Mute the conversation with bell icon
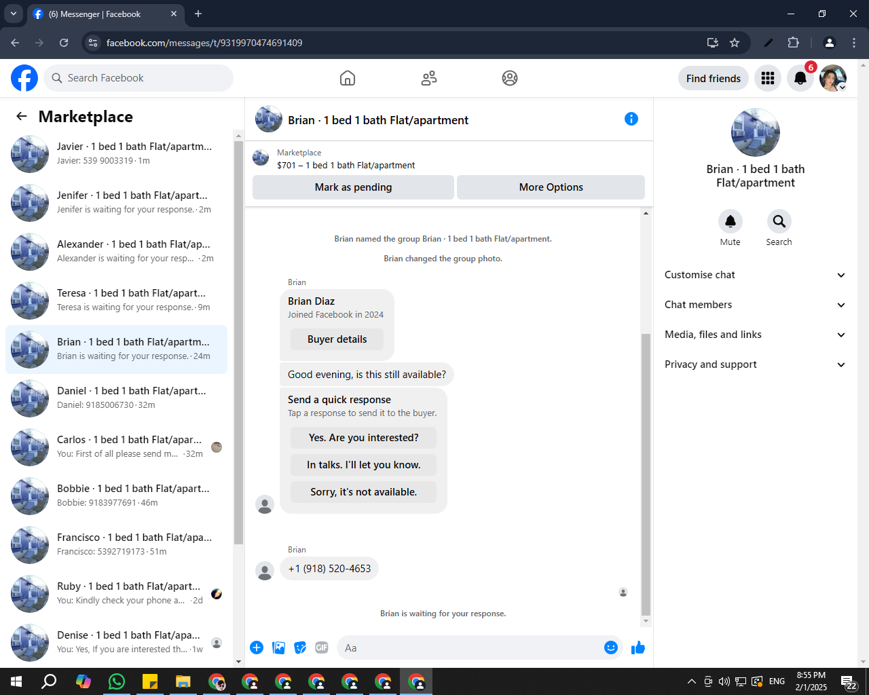 coord(731,221)
